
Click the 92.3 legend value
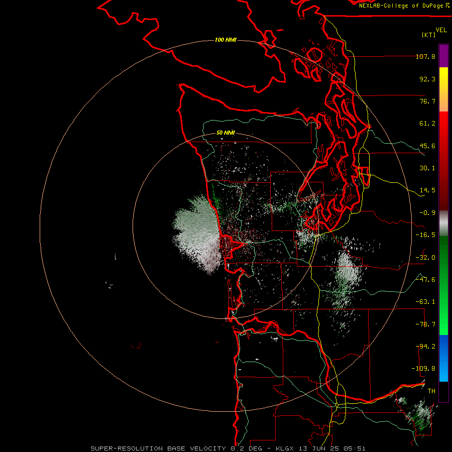(x=427, y=79)
